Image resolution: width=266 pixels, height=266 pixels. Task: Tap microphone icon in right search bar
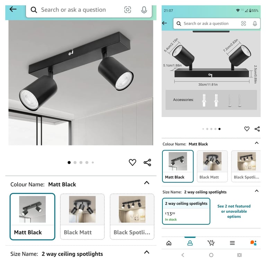point(255,24)
